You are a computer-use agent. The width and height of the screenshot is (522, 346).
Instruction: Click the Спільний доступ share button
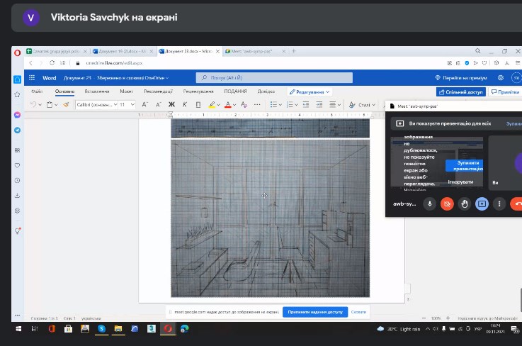461,92
